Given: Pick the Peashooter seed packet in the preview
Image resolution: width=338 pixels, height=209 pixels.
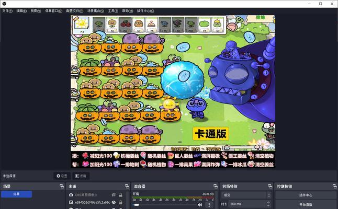Looking at the screenshot, I should point(99,25).
